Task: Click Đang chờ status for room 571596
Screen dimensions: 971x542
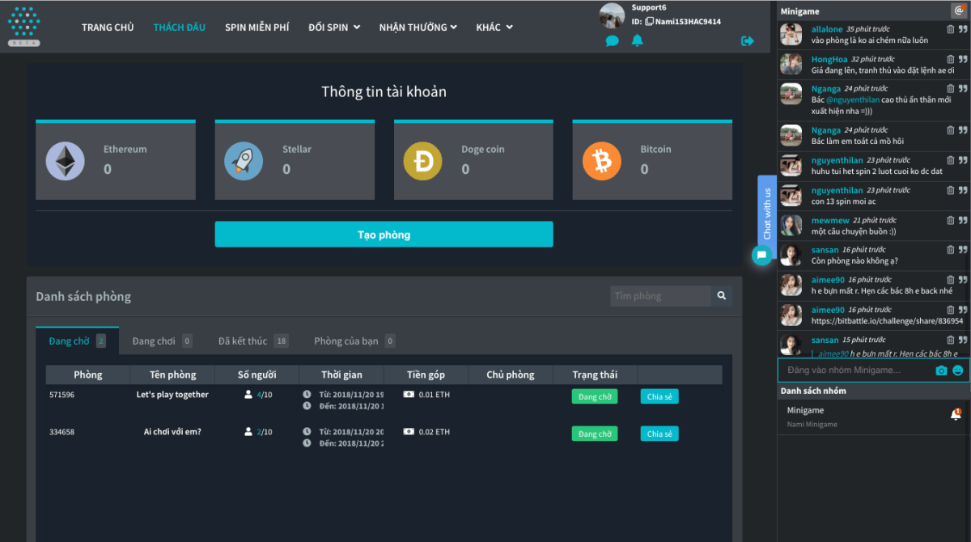Action: click(595, 396)
